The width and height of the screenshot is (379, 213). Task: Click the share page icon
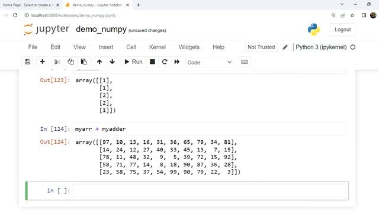pyautogui.click(x=343, y=15)
